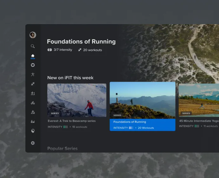Screen dimensions: 219x178
Task: Select Foundations of Running highlighted card title
Action: [130, 122]
